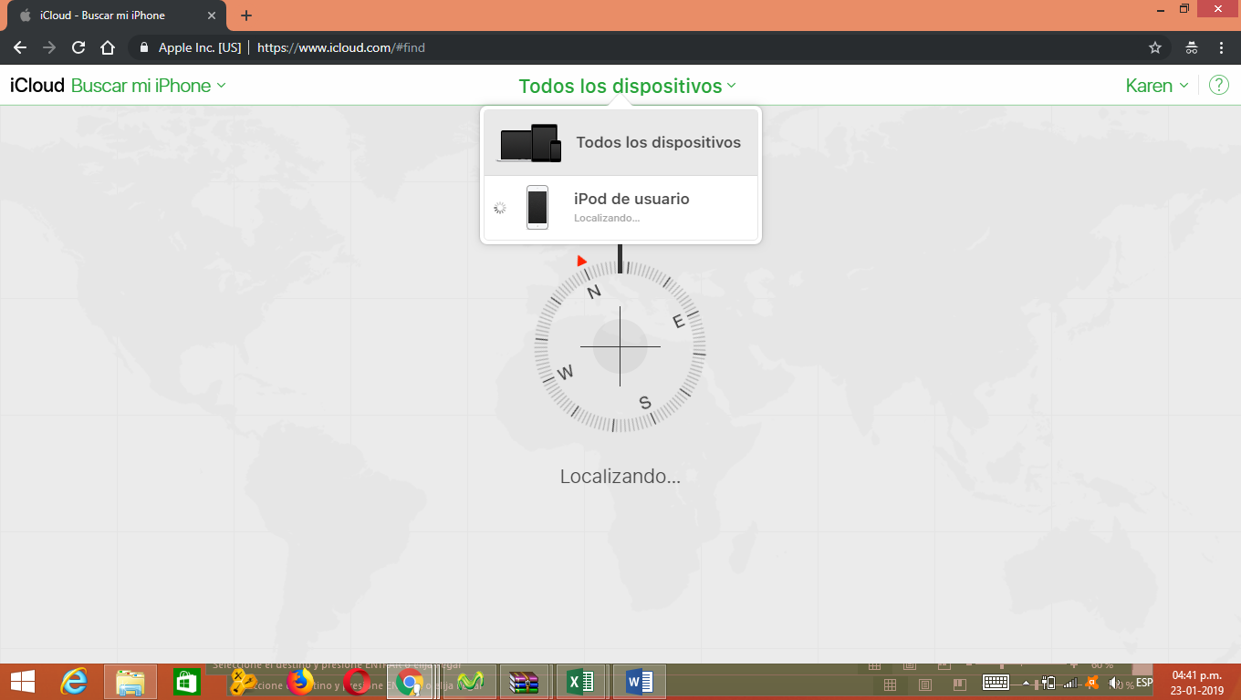Open the Chrome three-dot menu

tap(1221, 47)
